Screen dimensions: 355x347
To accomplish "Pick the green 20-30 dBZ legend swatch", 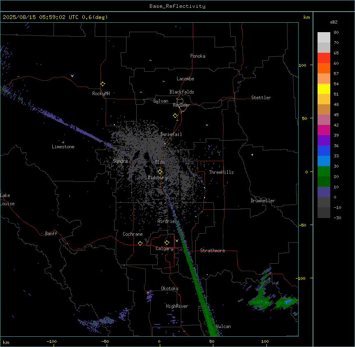I will tap(324, 171).
